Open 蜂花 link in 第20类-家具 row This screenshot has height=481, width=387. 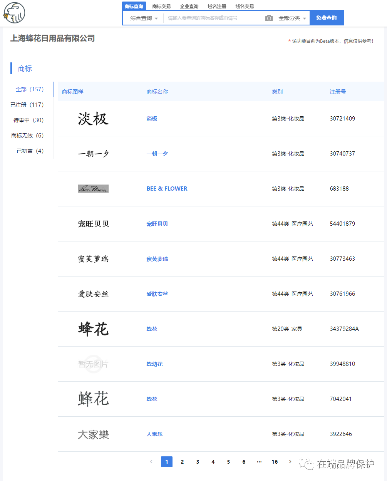pos(152,329)
